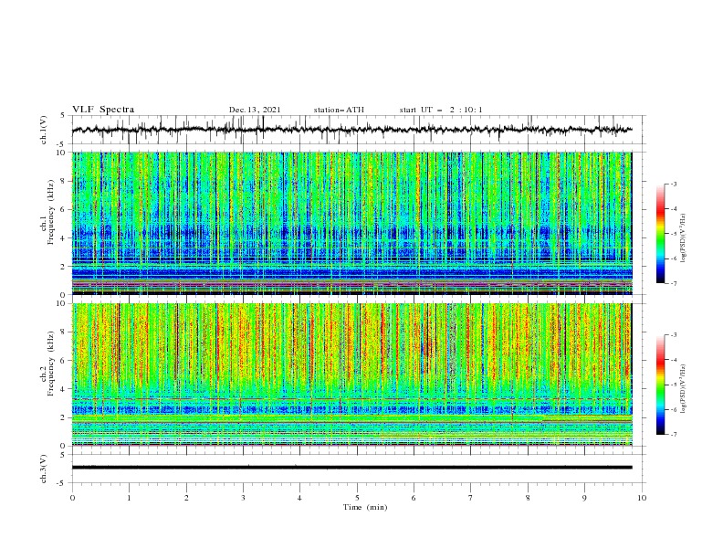Click the "station=ATH" label
Screen dimensions: 723x559
pyautogui.click(x=339, y=110)
